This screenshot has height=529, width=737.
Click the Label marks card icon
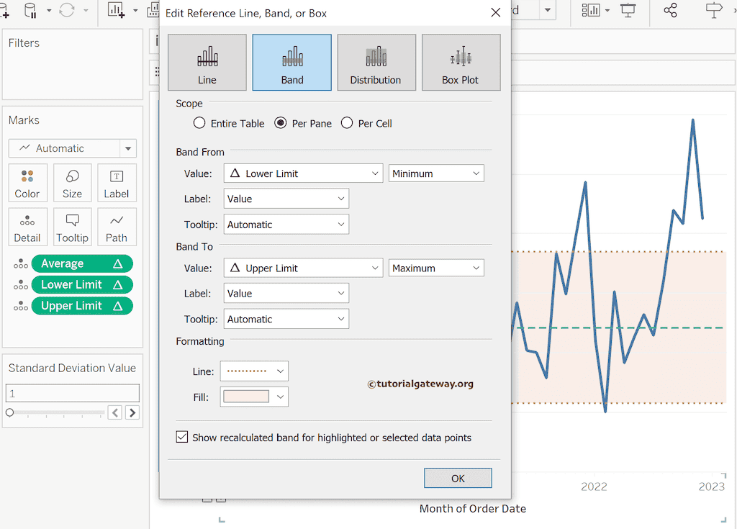click(116, 183)
